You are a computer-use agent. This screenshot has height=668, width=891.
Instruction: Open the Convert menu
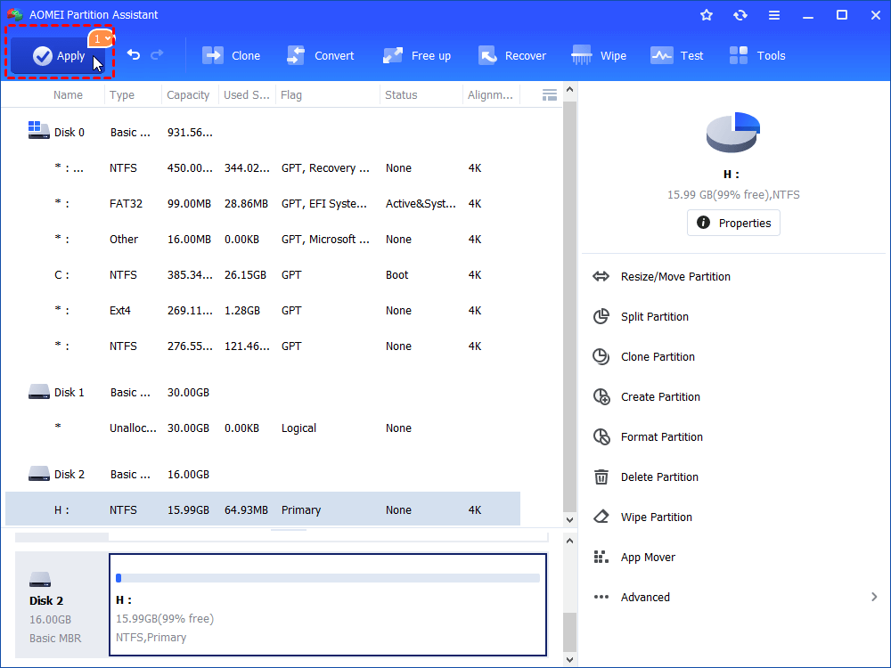pos(320,55)
